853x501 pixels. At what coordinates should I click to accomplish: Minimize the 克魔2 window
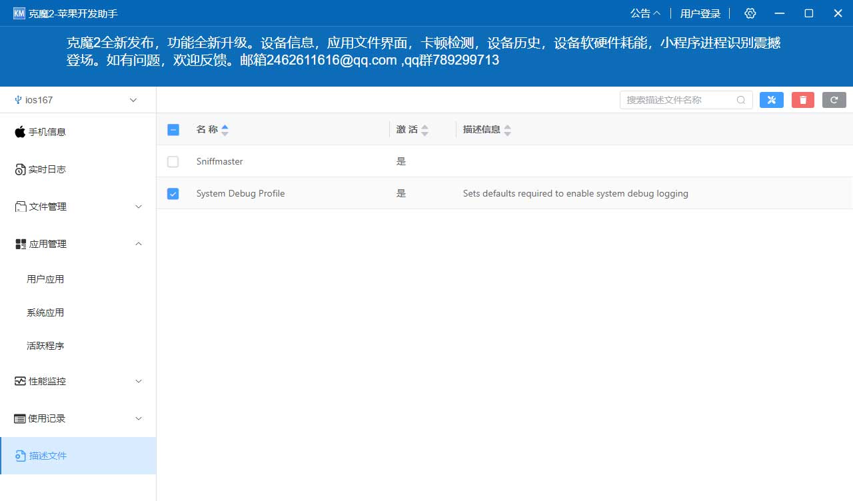[x=778, y=13]
